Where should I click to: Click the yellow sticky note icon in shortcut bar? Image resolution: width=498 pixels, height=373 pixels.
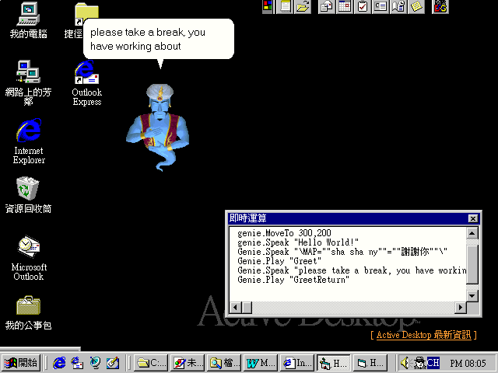pos(417,7)
